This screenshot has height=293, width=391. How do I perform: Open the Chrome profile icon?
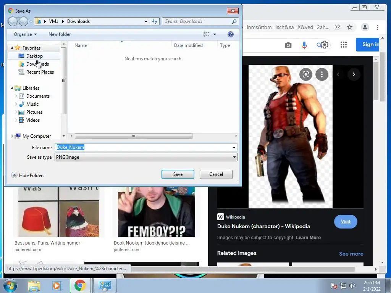tap(365, 27)
